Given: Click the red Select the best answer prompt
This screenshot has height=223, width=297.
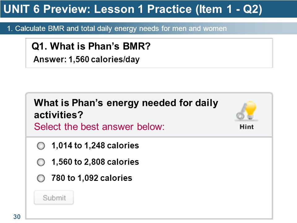Looking at the screenshot, I should (x=99, y=126).
